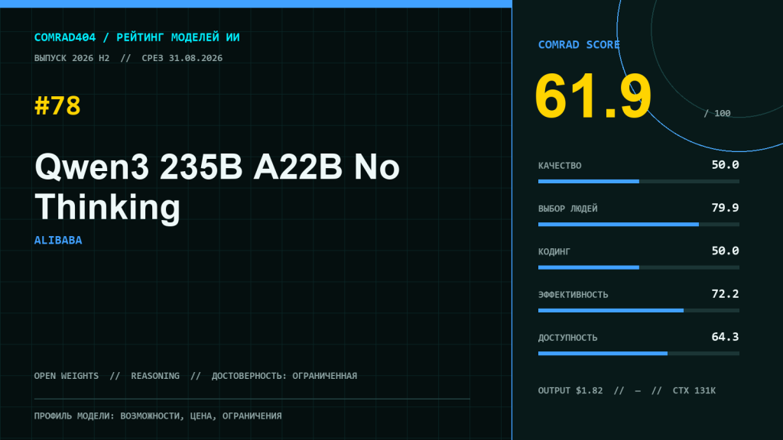Click the ВЫПУСК 2026 H2 // СРЕЗ 31.08.2026 line
Screen dimensions: 783x440
(x=128, y=58)
